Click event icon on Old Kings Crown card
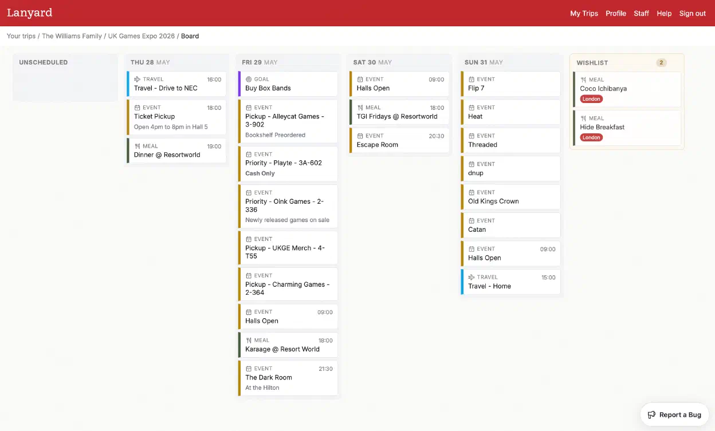Viewport: 715px width, 431px height. point(471,193)
